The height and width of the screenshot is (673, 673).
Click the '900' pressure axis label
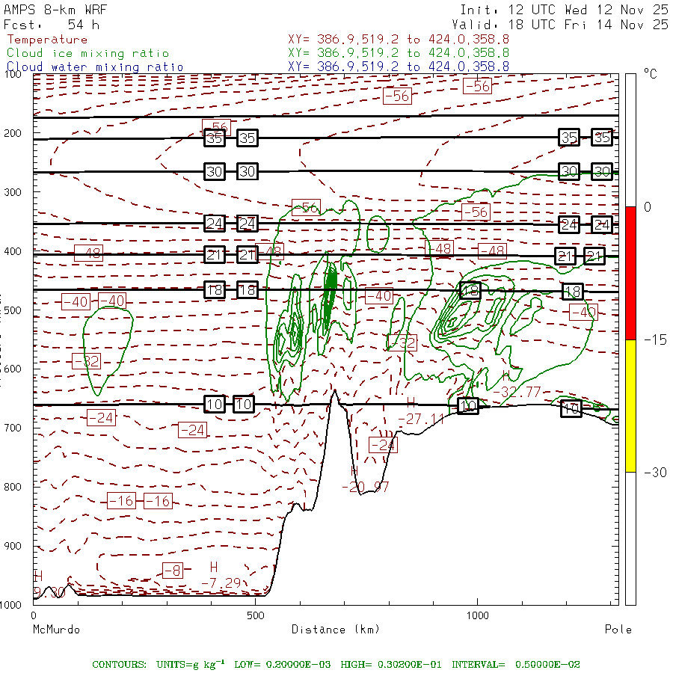13,546
